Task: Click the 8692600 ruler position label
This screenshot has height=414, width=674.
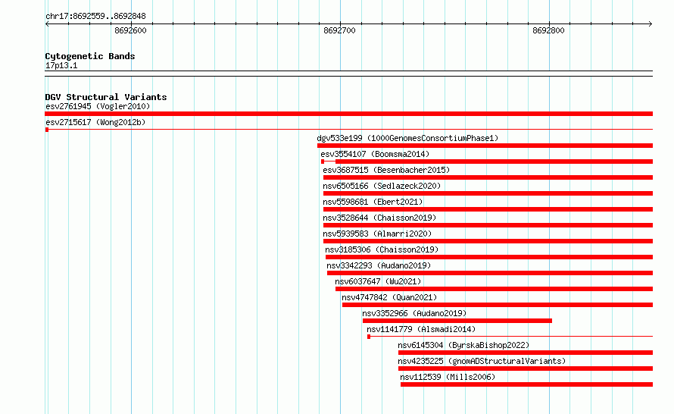Action: click(x=131, y=30)
